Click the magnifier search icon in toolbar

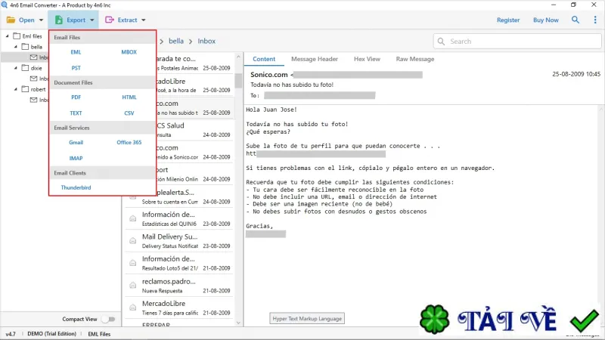click(x=576, y=20)
